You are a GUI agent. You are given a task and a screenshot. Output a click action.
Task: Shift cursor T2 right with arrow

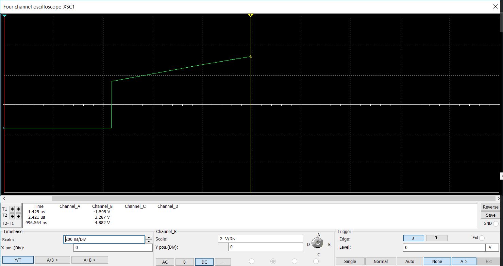tap(18, 216)
